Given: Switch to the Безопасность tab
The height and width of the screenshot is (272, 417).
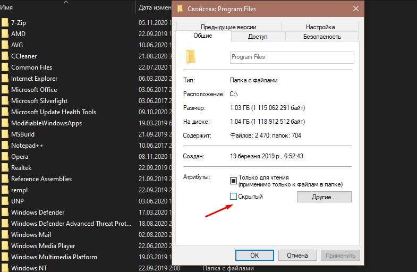Looking at the screenshot, I should click(322, 37).
